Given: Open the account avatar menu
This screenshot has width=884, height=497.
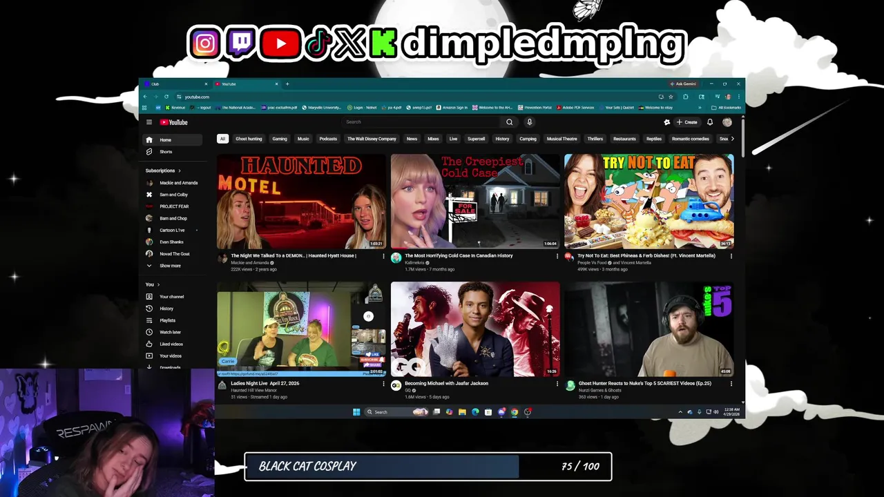Looking at the screenshot, I should point(727,122).
